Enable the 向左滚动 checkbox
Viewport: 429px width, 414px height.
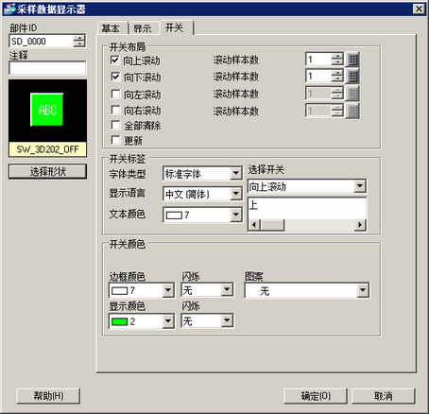[x=115, y=94]
